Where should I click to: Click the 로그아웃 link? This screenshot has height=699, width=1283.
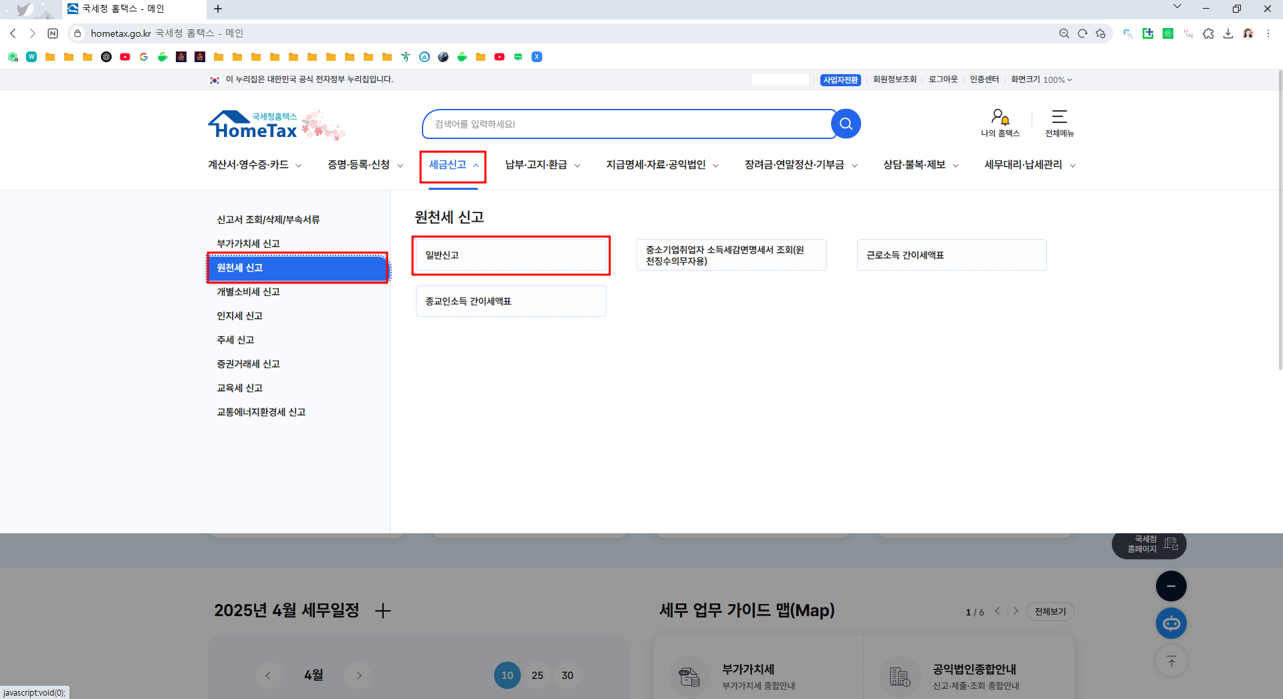[942, 80]
